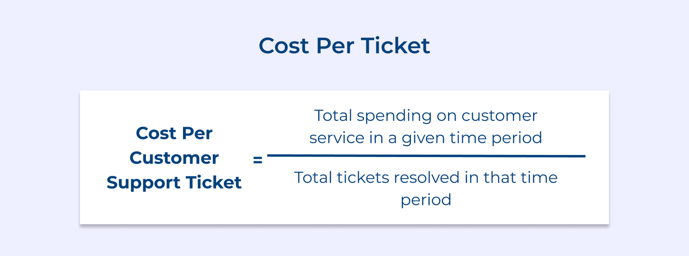Click the word "Total" in the numerator

(333, 116)
